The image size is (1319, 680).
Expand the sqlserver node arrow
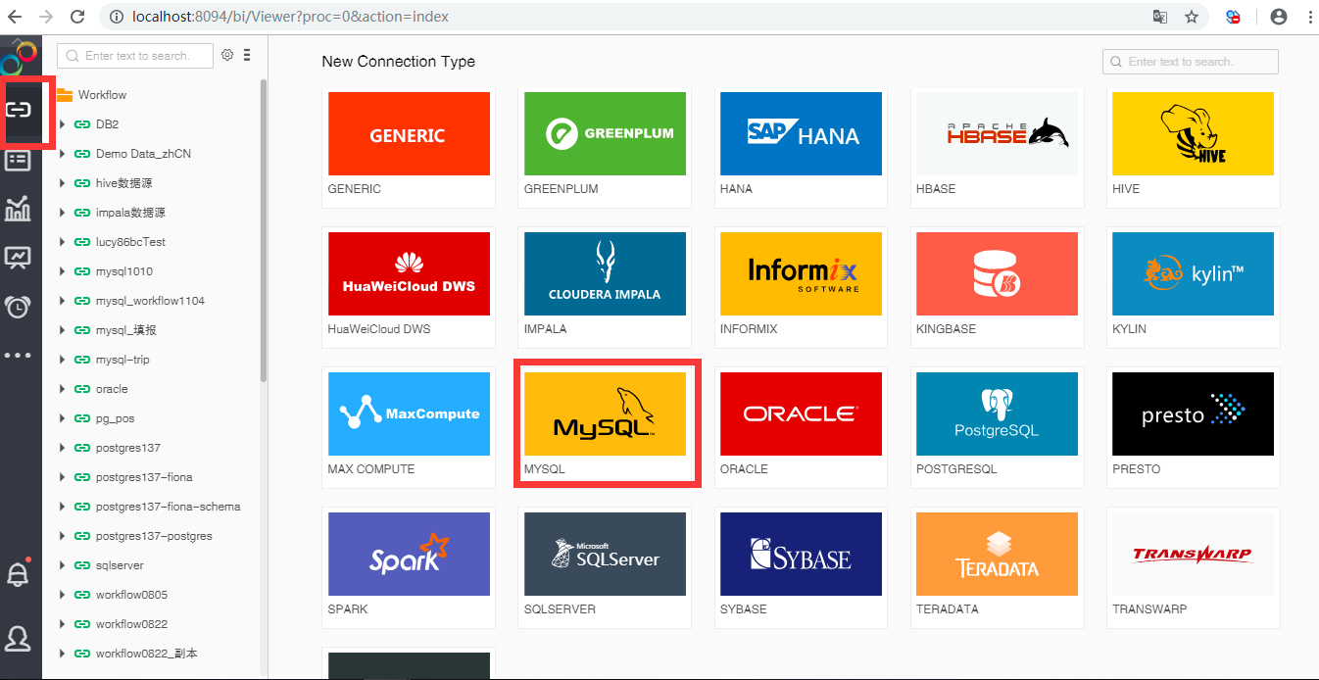click(62, 565)
